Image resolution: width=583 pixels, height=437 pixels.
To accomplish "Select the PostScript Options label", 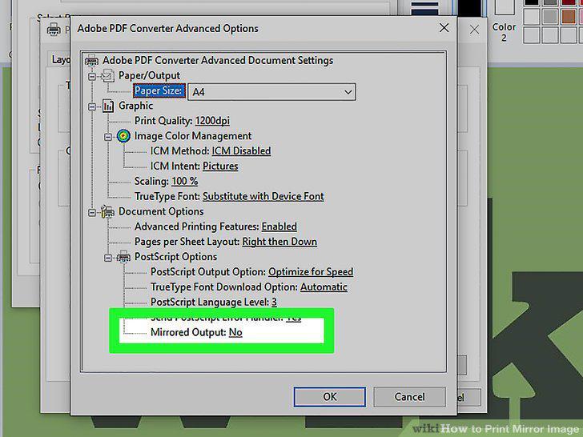I will click(x=175, y=257).
